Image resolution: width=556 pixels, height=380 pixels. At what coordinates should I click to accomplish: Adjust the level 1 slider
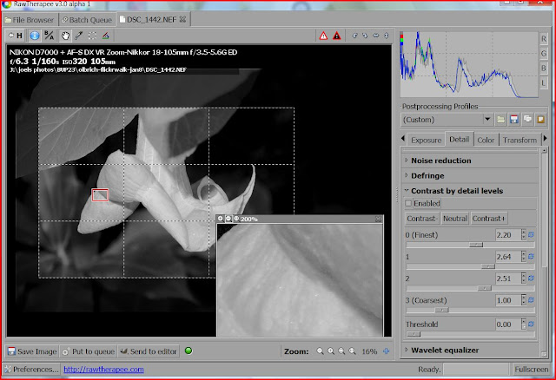click(x=488, y=266)
